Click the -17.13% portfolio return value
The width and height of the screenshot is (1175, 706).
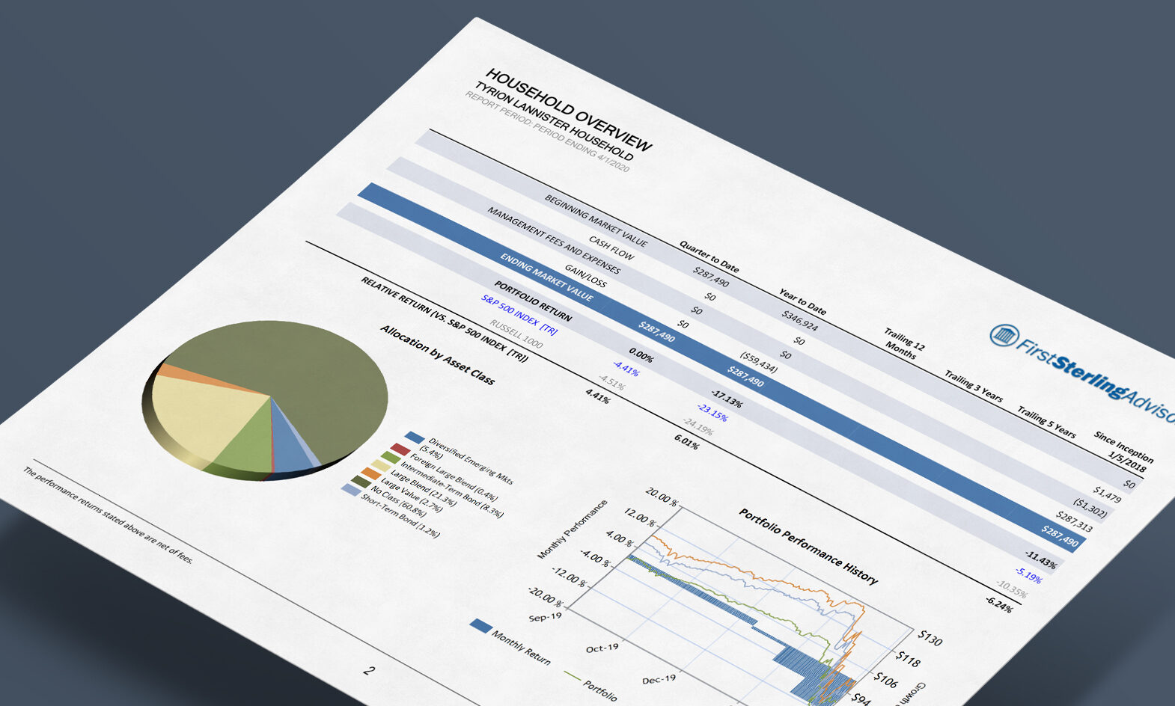(x=727, y=398)
